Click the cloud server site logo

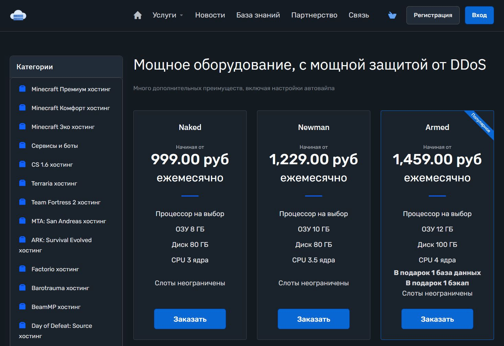coord(18,15)
